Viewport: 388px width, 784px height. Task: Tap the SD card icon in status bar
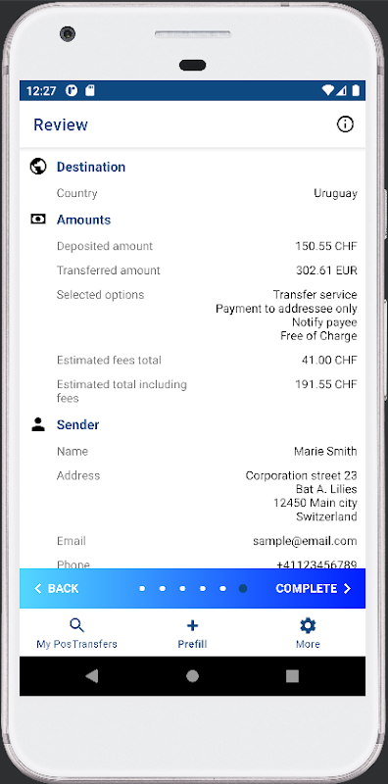coord(89,90)
